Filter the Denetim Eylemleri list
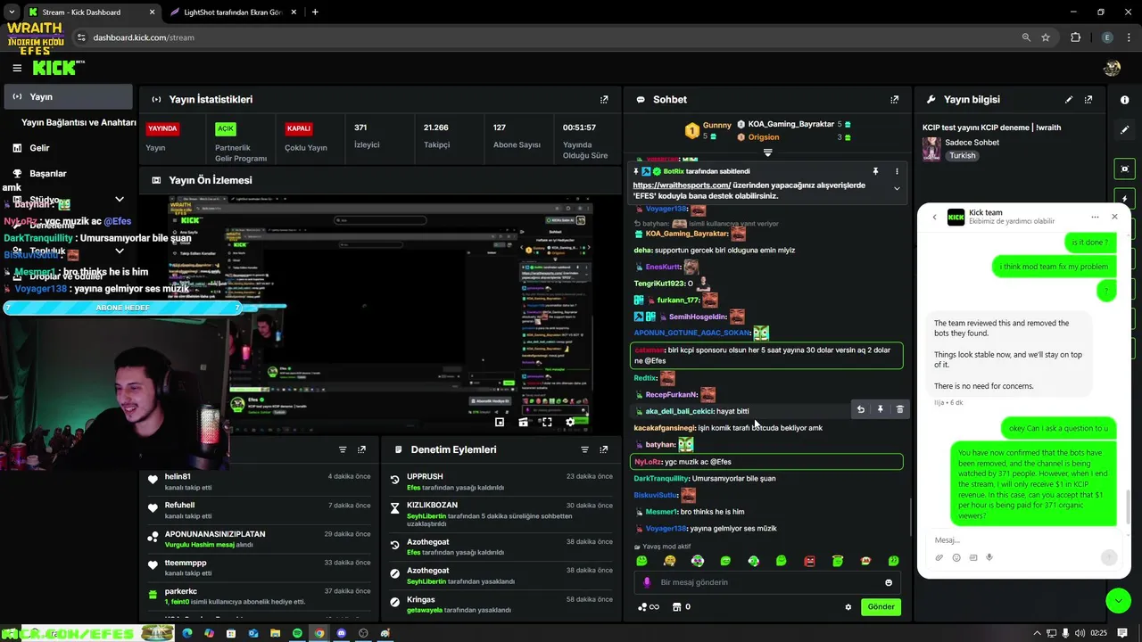The height and width of the screenshot is (642, 1142). [x=584, y=449]
